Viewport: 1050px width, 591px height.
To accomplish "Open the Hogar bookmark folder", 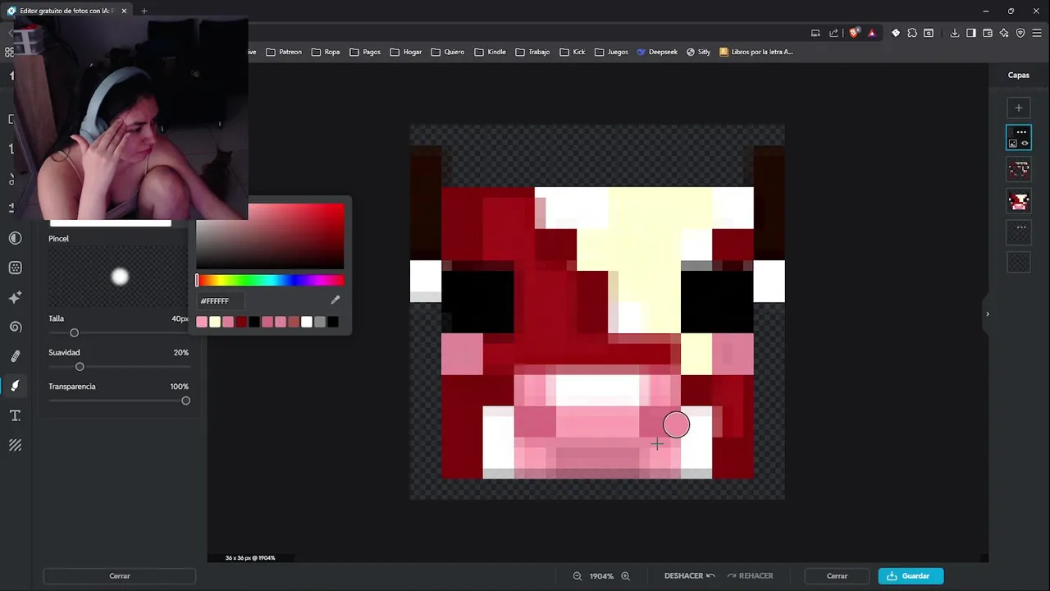I will coord(406,52).
